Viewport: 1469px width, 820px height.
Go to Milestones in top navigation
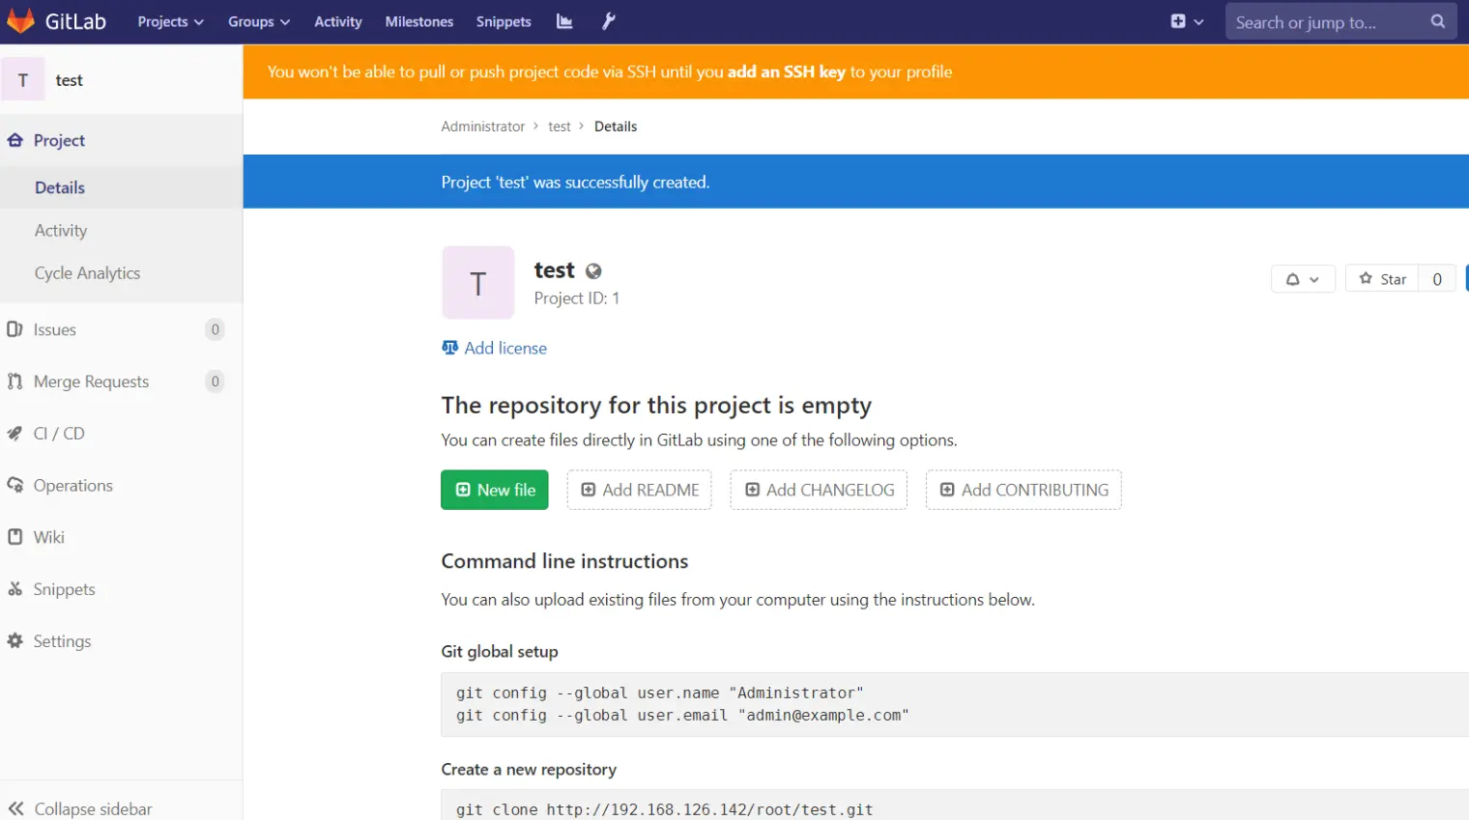[418, 21]
